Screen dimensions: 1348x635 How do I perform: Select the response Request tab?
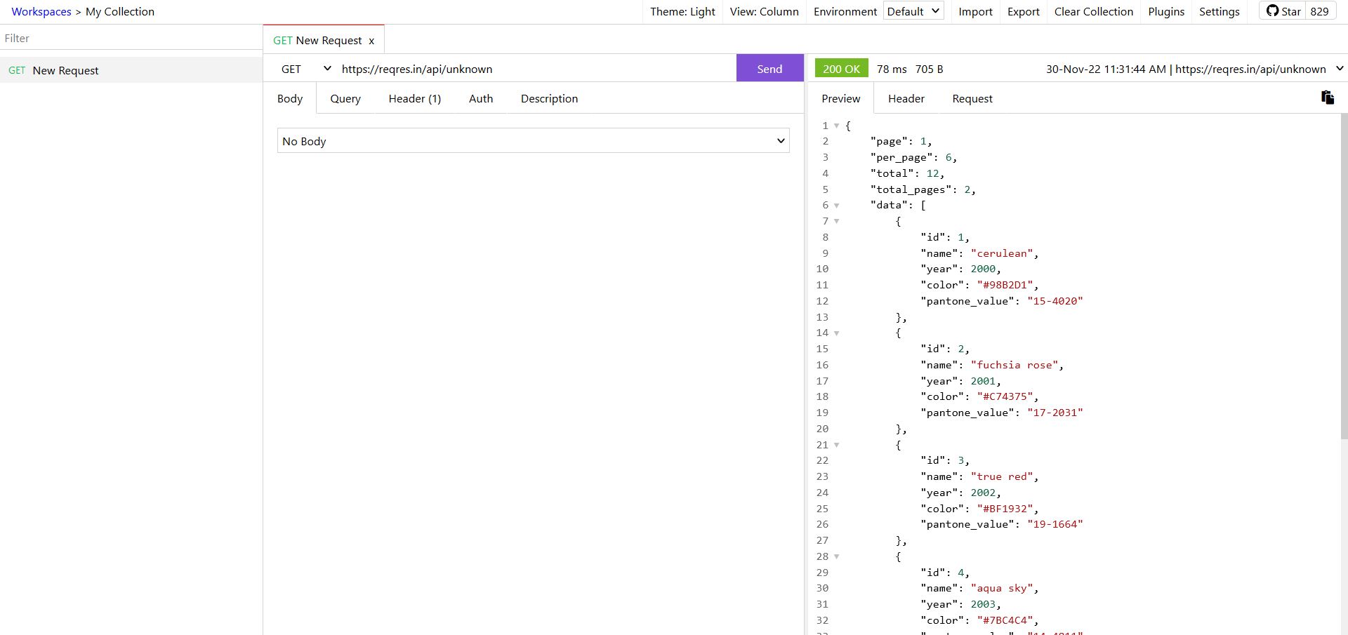972,98
